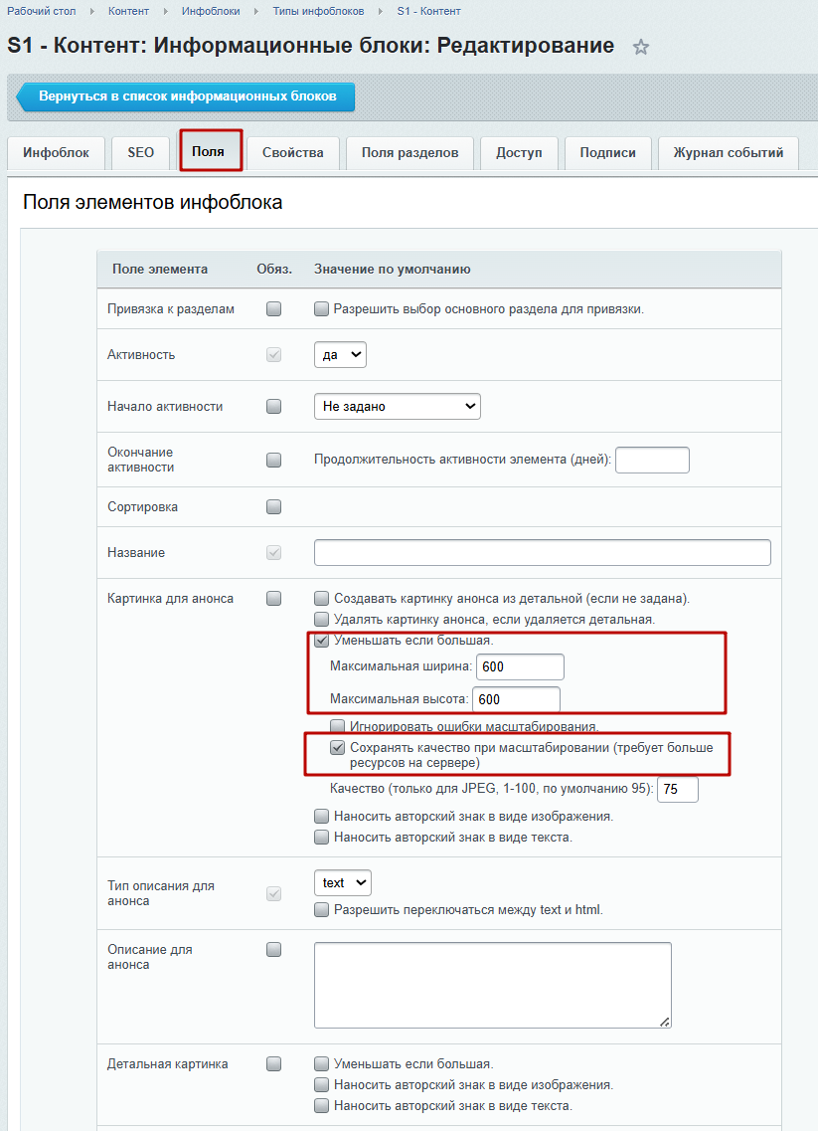818x1131 pixels.
Task: Enable Разрешить выбор основного раздела checkbox
Action: coord(322,309)
